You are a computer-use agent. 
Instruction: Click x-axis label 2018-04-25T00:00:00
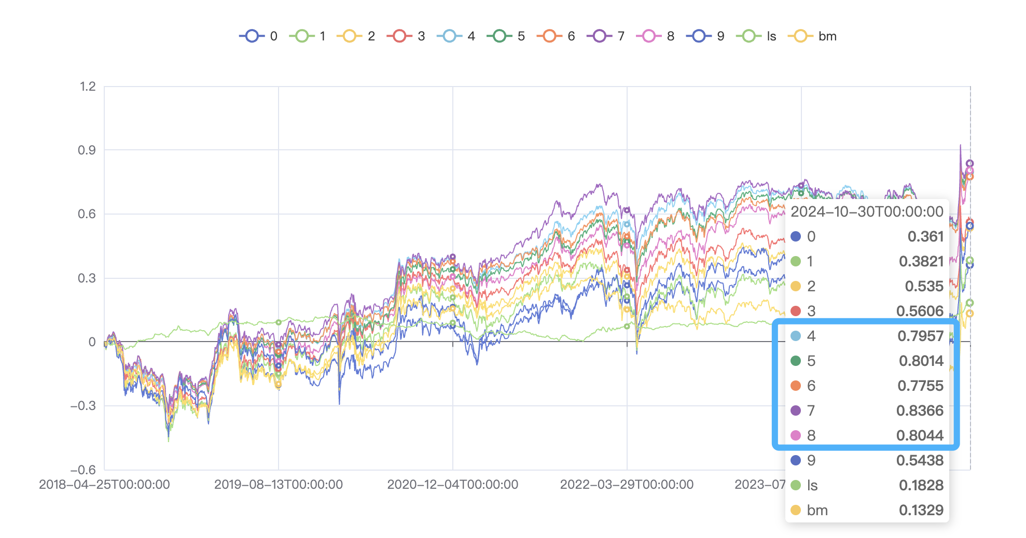pyautogui.click(x=104, y=485)
